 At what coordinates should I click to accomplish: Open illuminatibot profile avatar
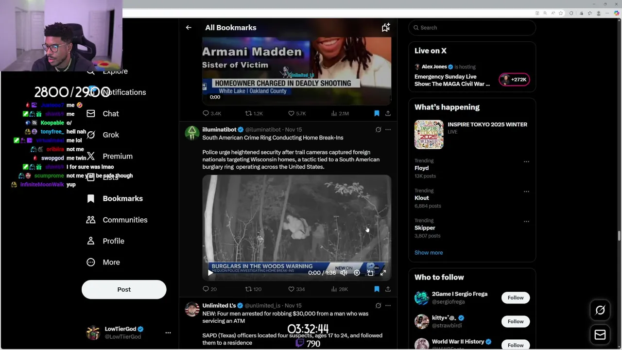click(192, 133)
